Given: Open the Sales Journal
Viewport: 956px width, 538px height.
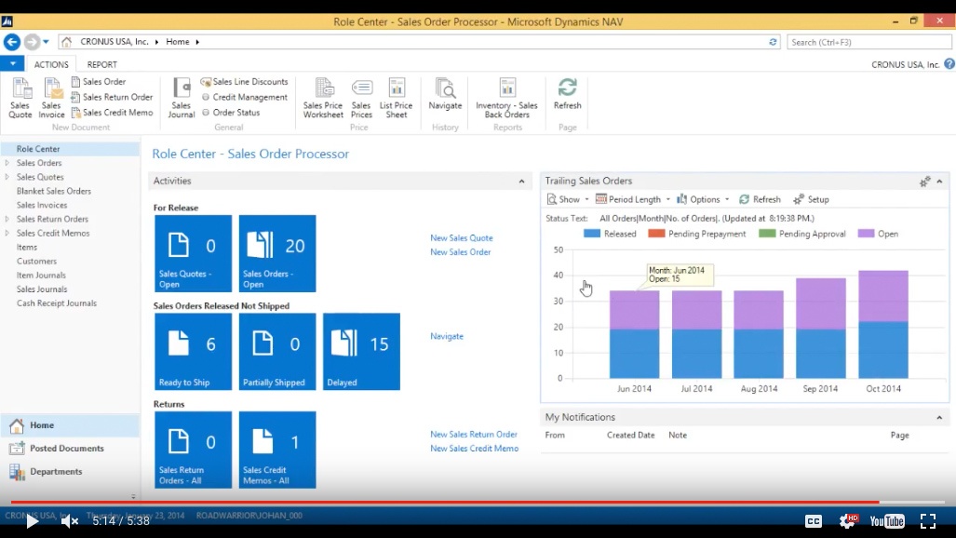Looking at the screenshot, I should (x=182, y=98).
